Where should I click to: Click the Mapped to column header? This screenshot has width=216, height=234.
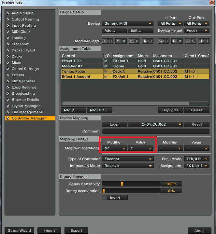[168, 56]
